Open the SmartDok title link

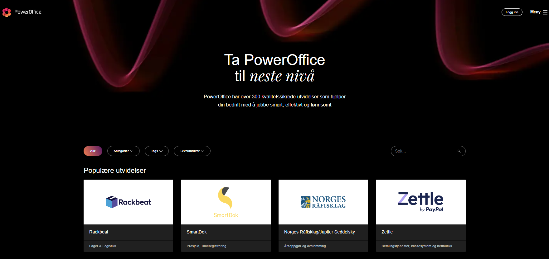click(x=197, y=232)
